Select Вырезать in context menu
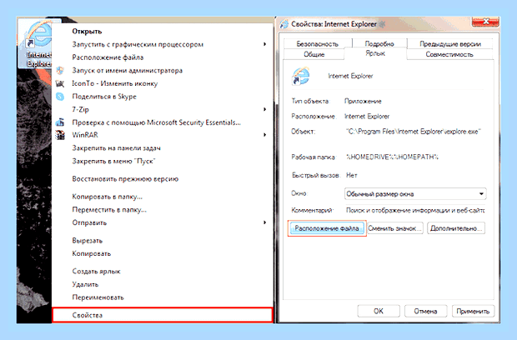Viewport: 517px width, 340px height. [88, 241]
